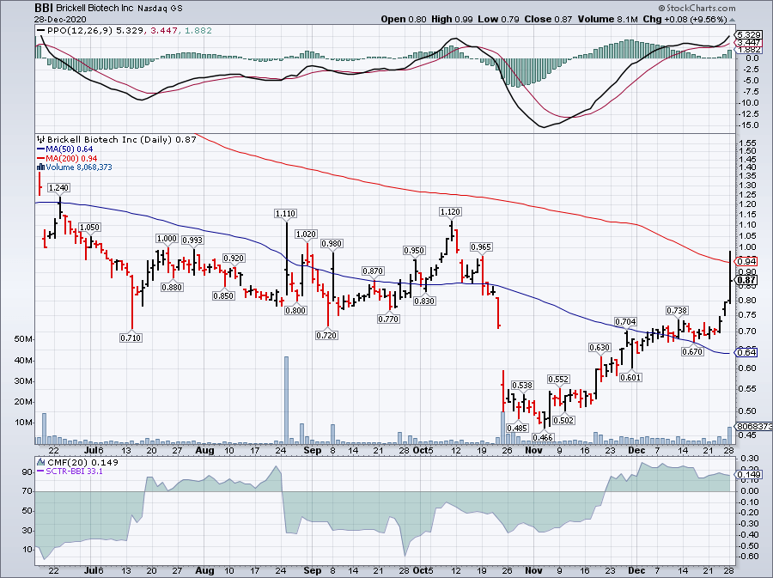773x578 pixels.
Task: Click the 0.538 price annotation
Action: pyautogui.click(x=522, y=386)
